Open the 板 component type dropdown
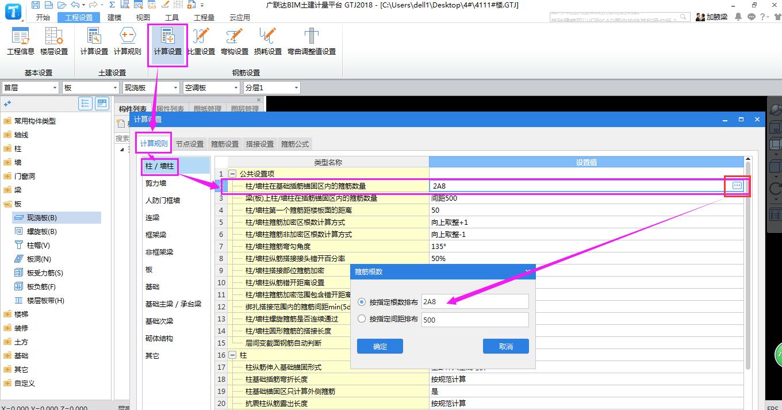This screenshot has height=410, width=782. pos(91,87)
